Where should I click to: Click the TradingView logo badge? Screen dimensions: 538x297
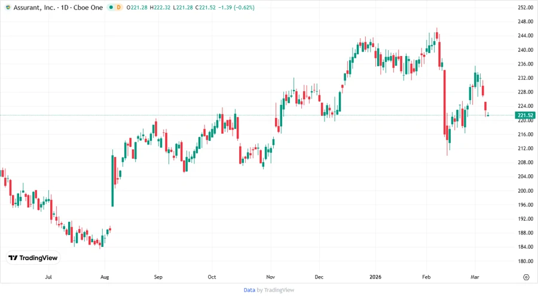click(33, 258)
